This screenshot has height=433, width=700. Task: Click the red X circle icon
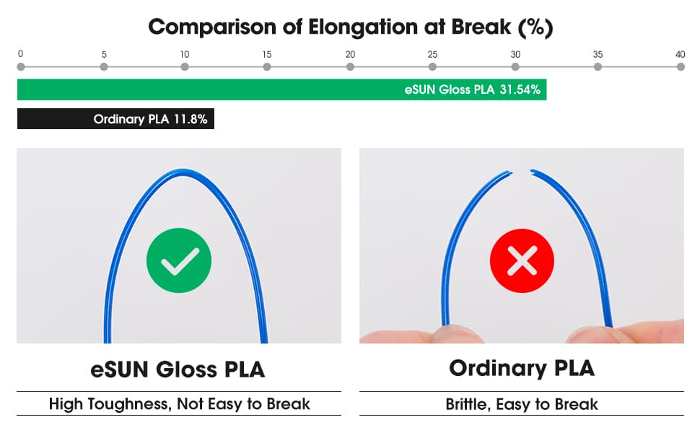click(522, 261)
